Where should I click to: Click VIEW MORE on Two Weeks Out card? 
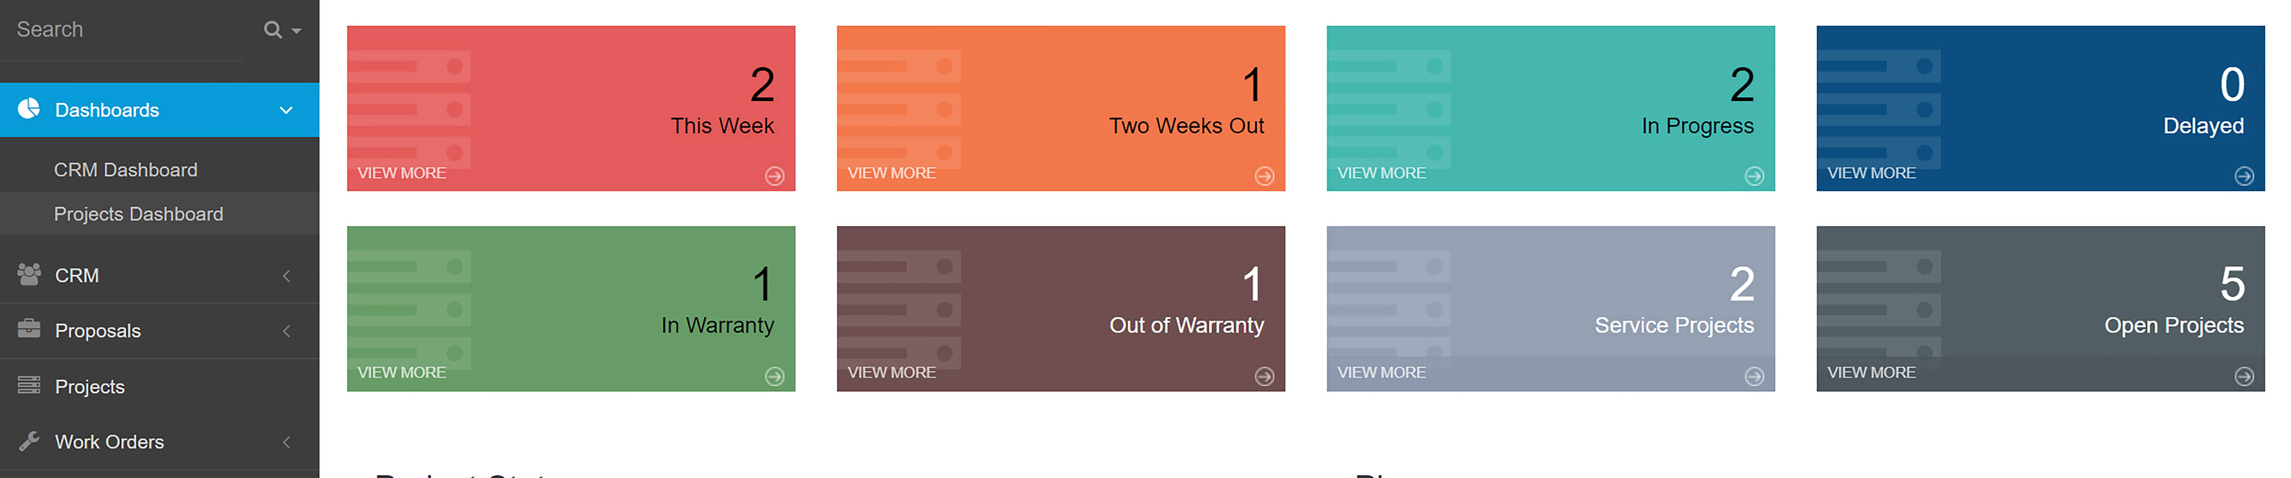point(892,173)
